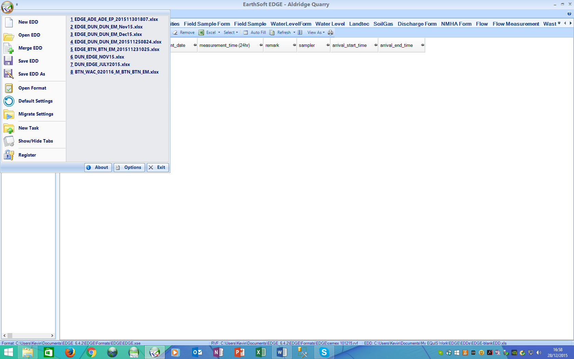Open the Excel export dropdown arrow
This screenshot has height=359, width=574.
coord(219,32)
